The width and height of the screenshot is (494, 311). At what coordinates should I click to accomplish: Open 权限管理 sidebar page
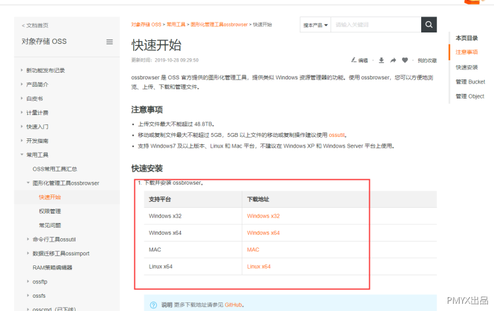[x=50, y=211]
